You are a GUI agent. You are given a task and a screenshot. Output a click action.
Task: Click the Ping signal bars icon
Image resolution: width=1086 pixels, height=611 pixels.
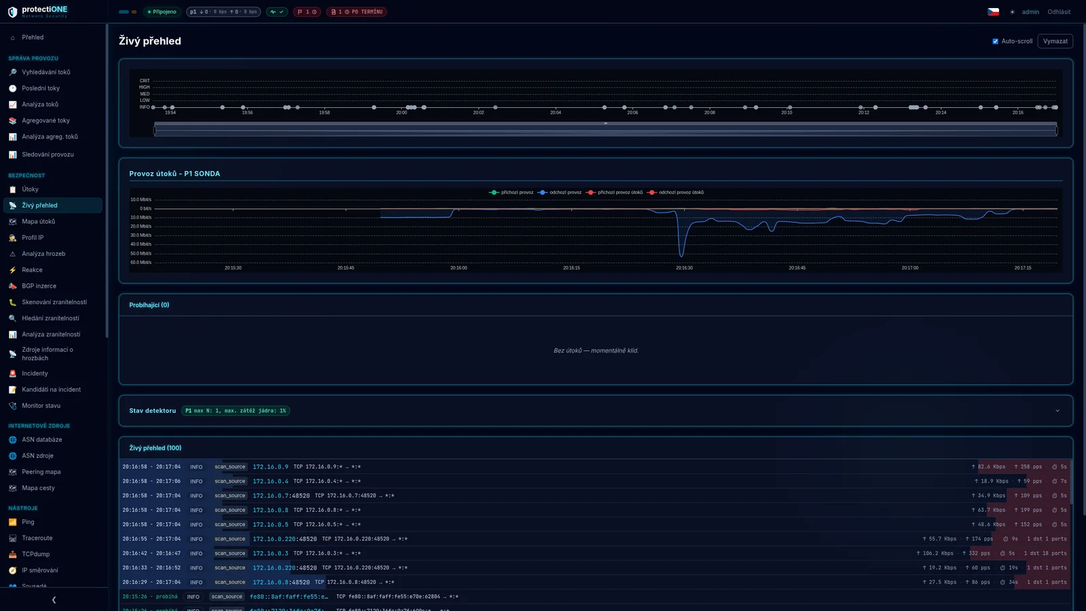tap(12, 522)
